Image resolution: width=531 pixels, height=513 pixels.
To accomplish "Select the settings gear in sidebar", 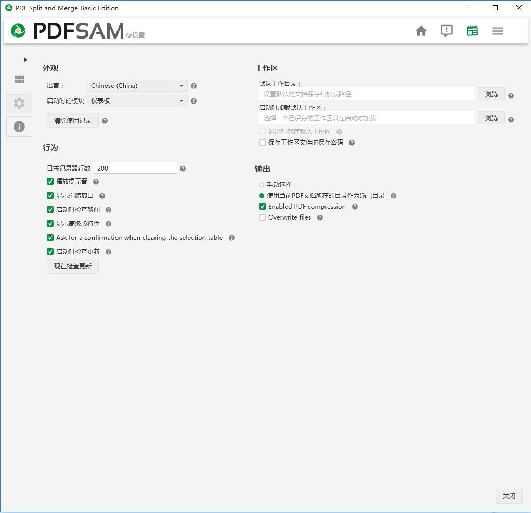I will [x=19, y=103].
